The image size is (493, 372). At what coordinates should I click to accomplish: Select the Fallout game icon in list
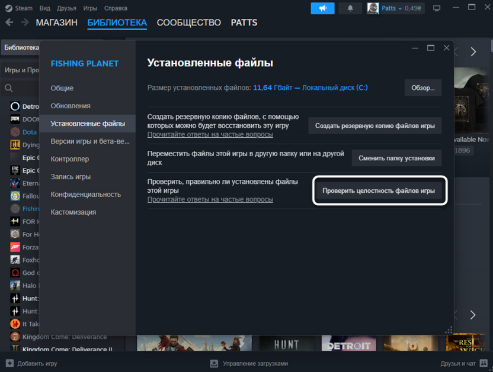point(15,196)
